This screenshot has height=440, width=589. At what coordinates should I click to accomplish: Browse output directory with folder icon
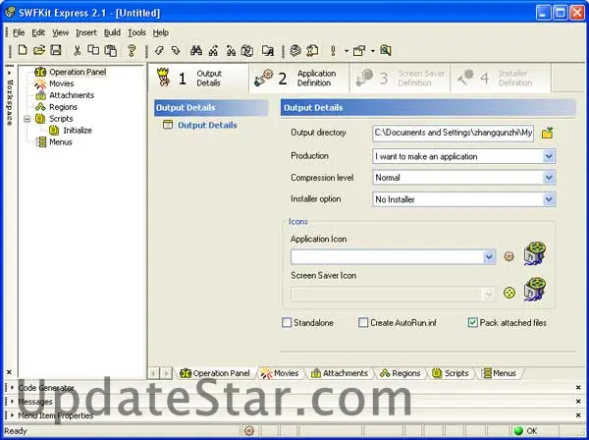pyautogui.click(x=548, y=133)
